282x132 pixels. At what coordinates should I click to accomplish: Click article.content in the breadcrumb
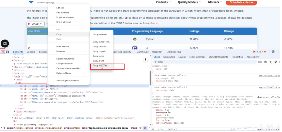click(x=71, y=128)
